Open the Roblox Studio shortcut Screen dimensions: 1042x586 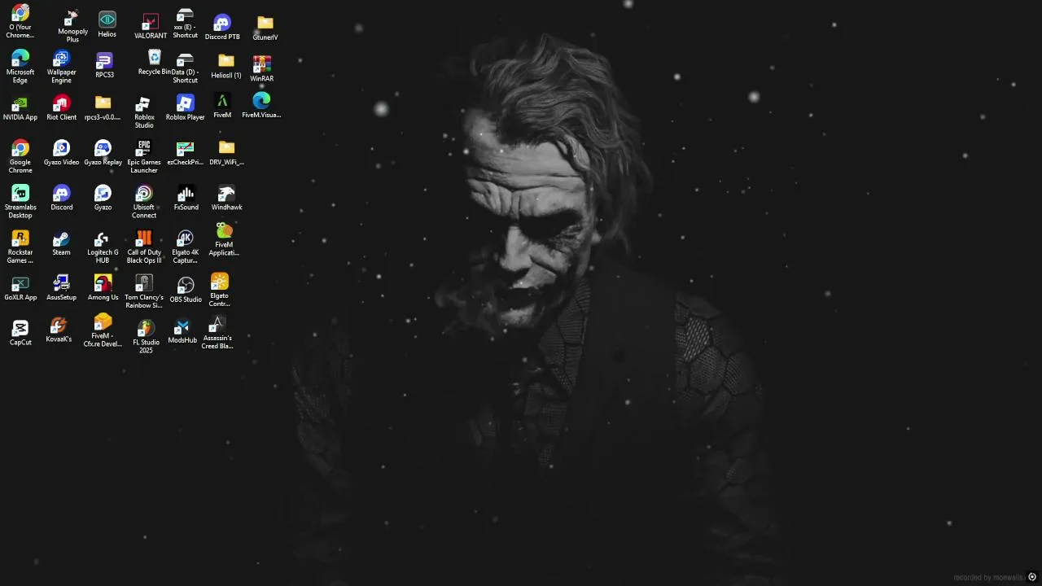point(144,112)
